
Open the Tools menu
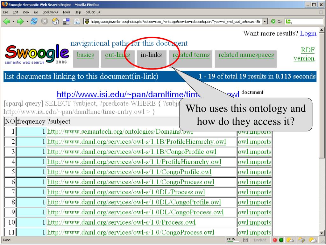click(x=66, y=12)
